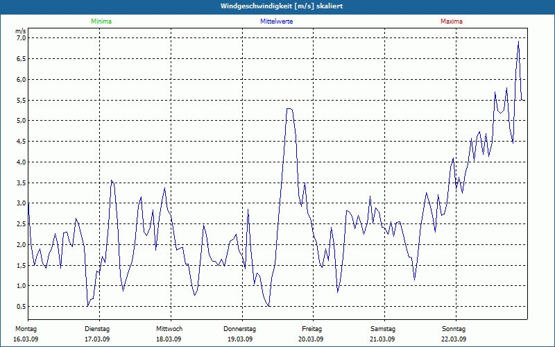Click the Montag day label

[x=26, y=329]
